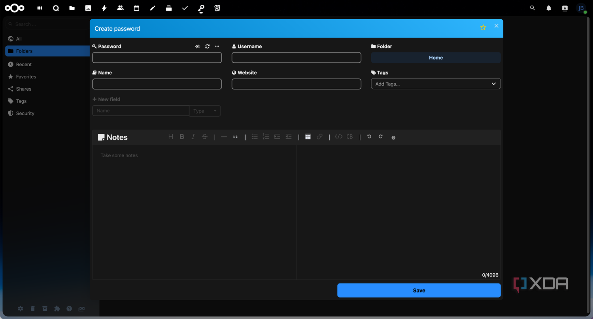Open the puzzle-piece addons icon
Viewport: 593px width, 319px height.
(57, 309)
